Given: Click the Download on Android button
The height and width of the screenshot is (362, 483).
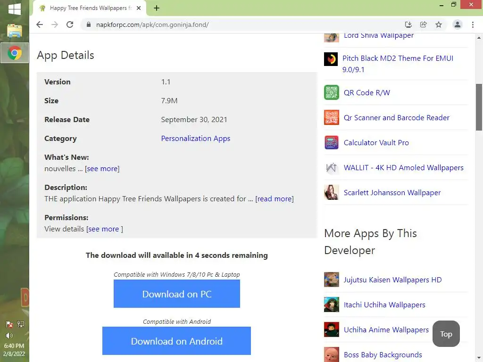Looking at the screenshot, I should tap(176, 341).
